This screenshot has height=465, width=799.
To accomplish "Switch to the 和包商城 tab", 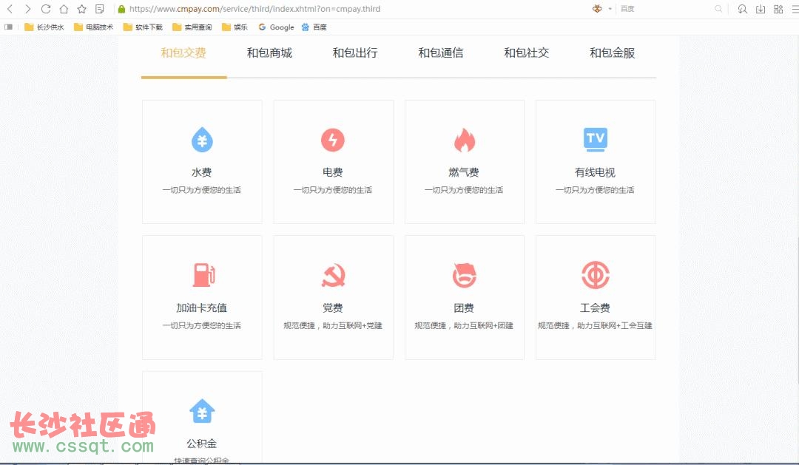I will pyautogui.click(x=269, y=53).
